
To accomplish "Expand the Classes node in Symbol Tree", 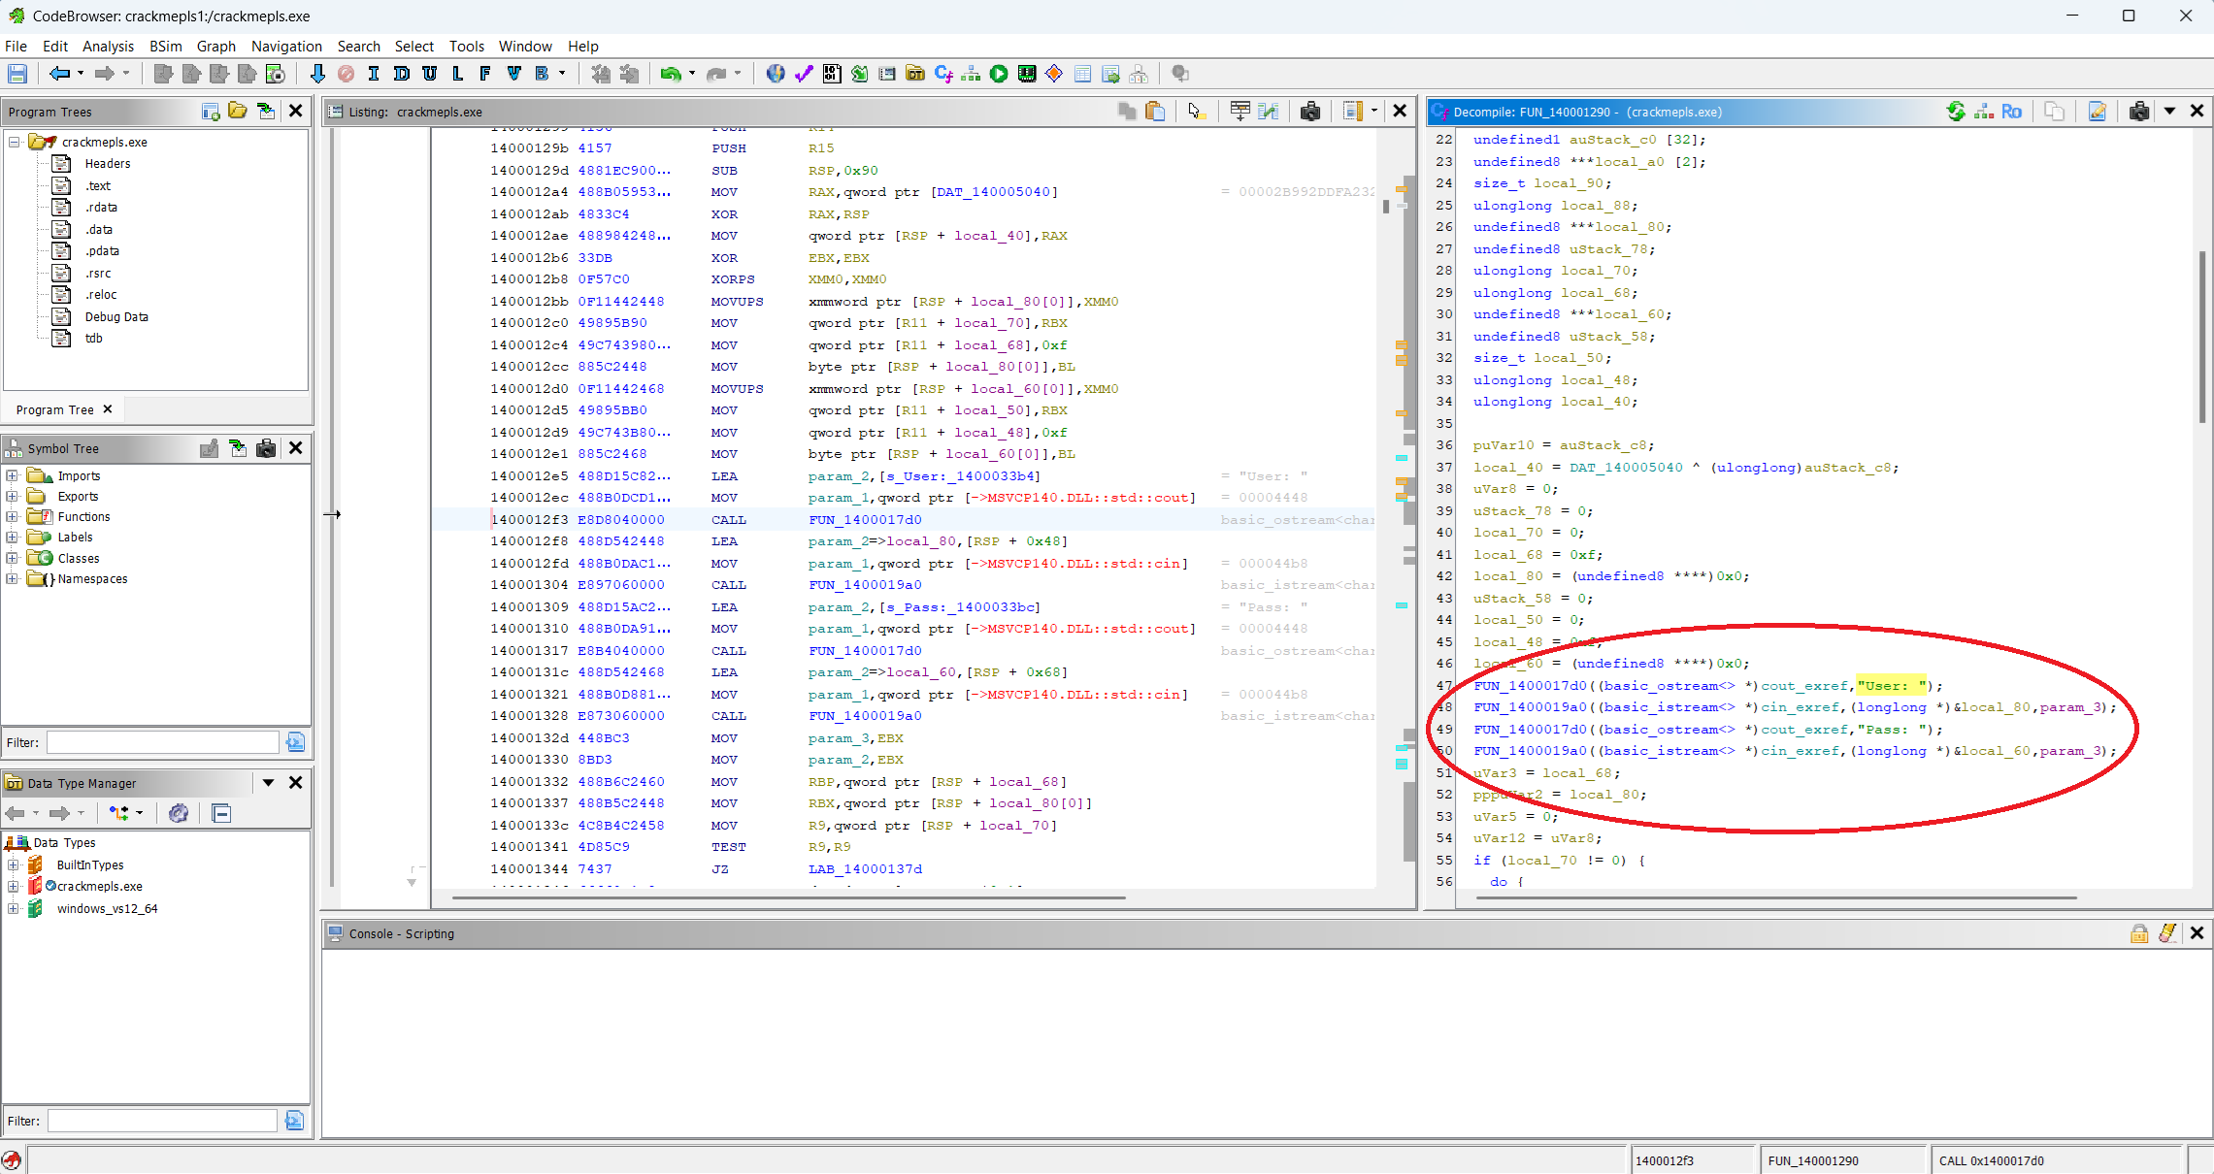I will point(13,559).
